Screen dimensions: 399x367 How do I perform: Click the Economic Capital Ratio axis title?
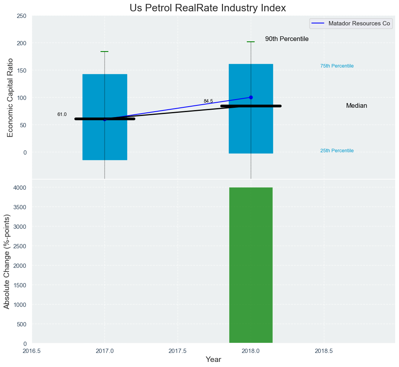[10, 98]
